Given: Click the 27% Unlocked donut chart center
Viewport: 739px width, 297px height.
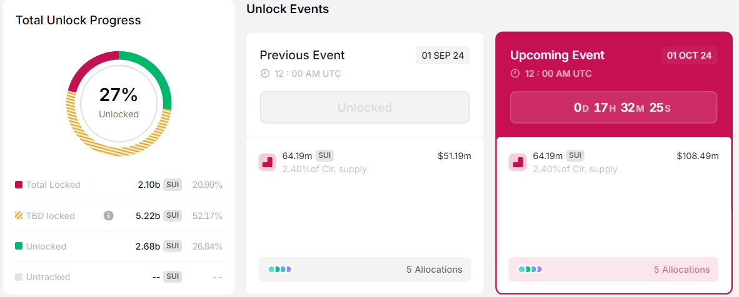Looking at the screenshot, I should [119, 102].
